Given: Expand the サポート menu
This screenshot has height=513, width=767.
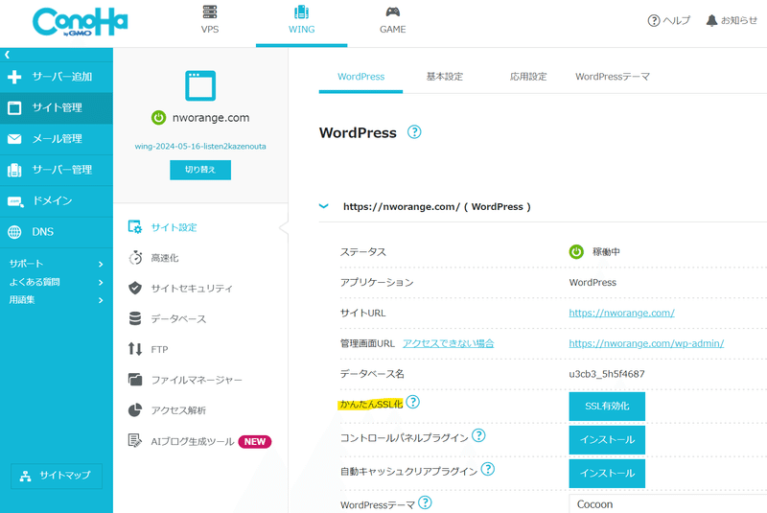Looking at the screenshot, I should point(57,264).
